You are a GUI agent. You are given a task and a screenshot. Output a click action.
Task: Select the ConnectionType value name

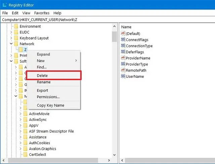tap(139, 46)
